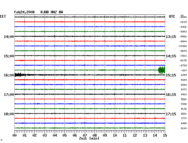Screen dimensions: 188x143
Task: Click the DC value 6104
Action: tap(184, 128)
